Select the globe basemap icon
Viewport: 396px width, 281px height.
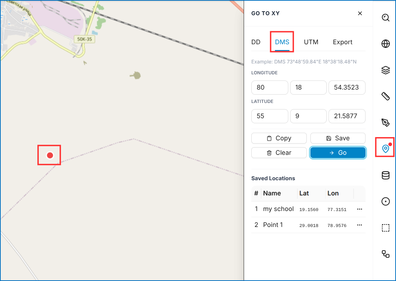coord(385,44)
